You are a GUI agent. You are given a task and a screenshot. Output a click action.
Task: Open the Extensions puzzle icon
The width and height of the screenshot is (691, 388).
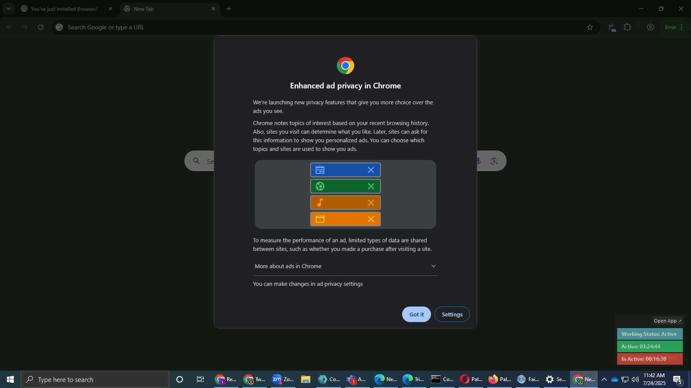click(x=628, y=27)
